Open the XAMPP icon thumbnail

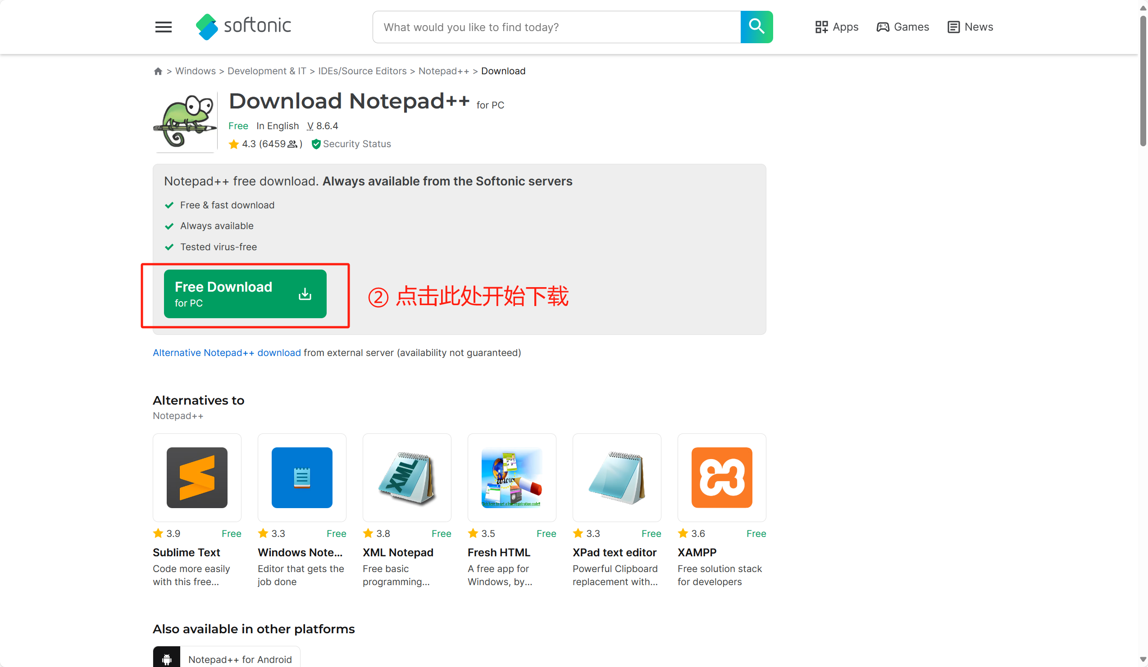point(722,477)
